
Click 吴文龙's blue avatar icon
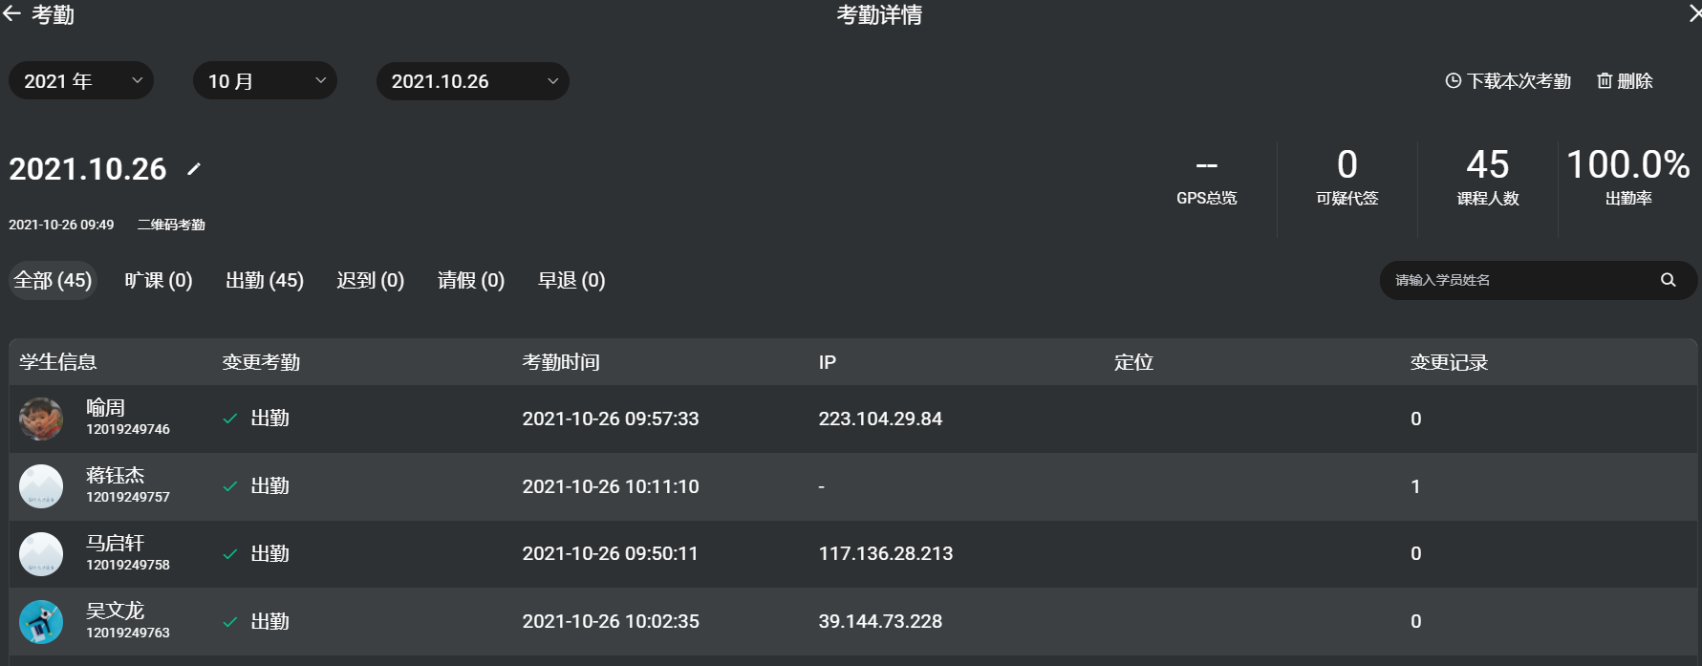tap(41, 621)
